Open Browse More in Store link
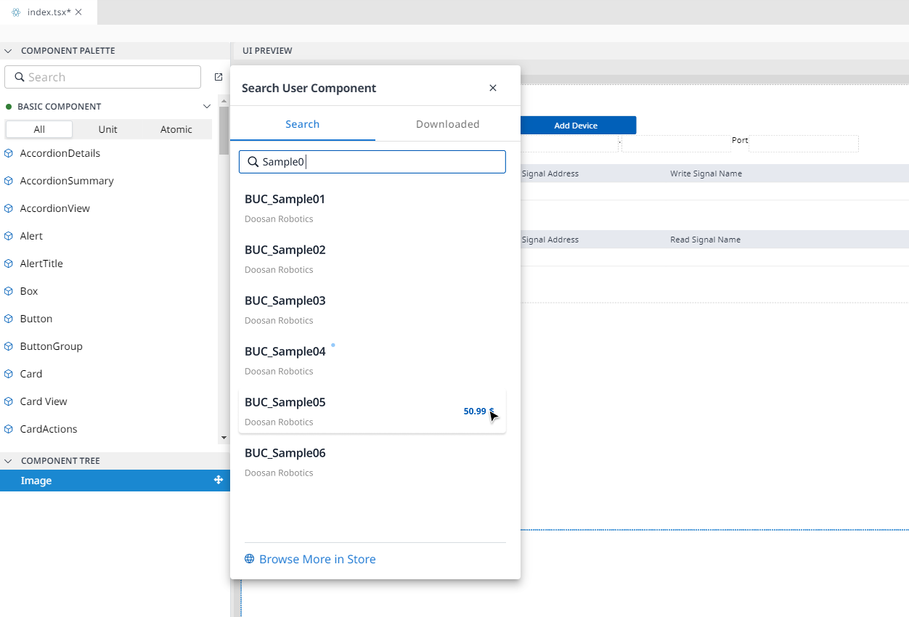The image size is (909, 617). tap(310, 559)
